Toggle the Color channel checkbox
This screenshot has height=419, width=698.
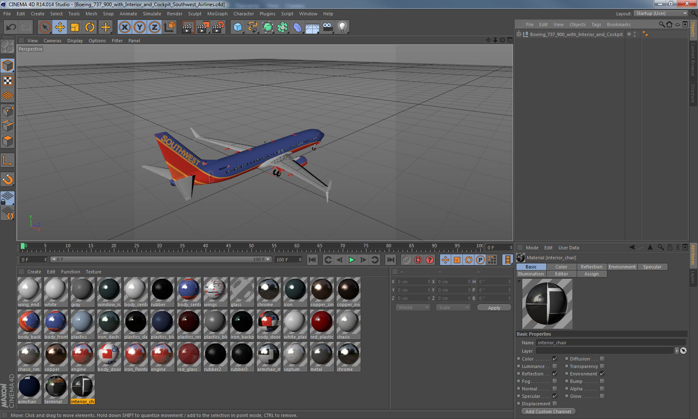(555, 359)
